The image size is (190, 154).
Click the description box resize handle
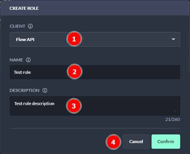(175, 111)
